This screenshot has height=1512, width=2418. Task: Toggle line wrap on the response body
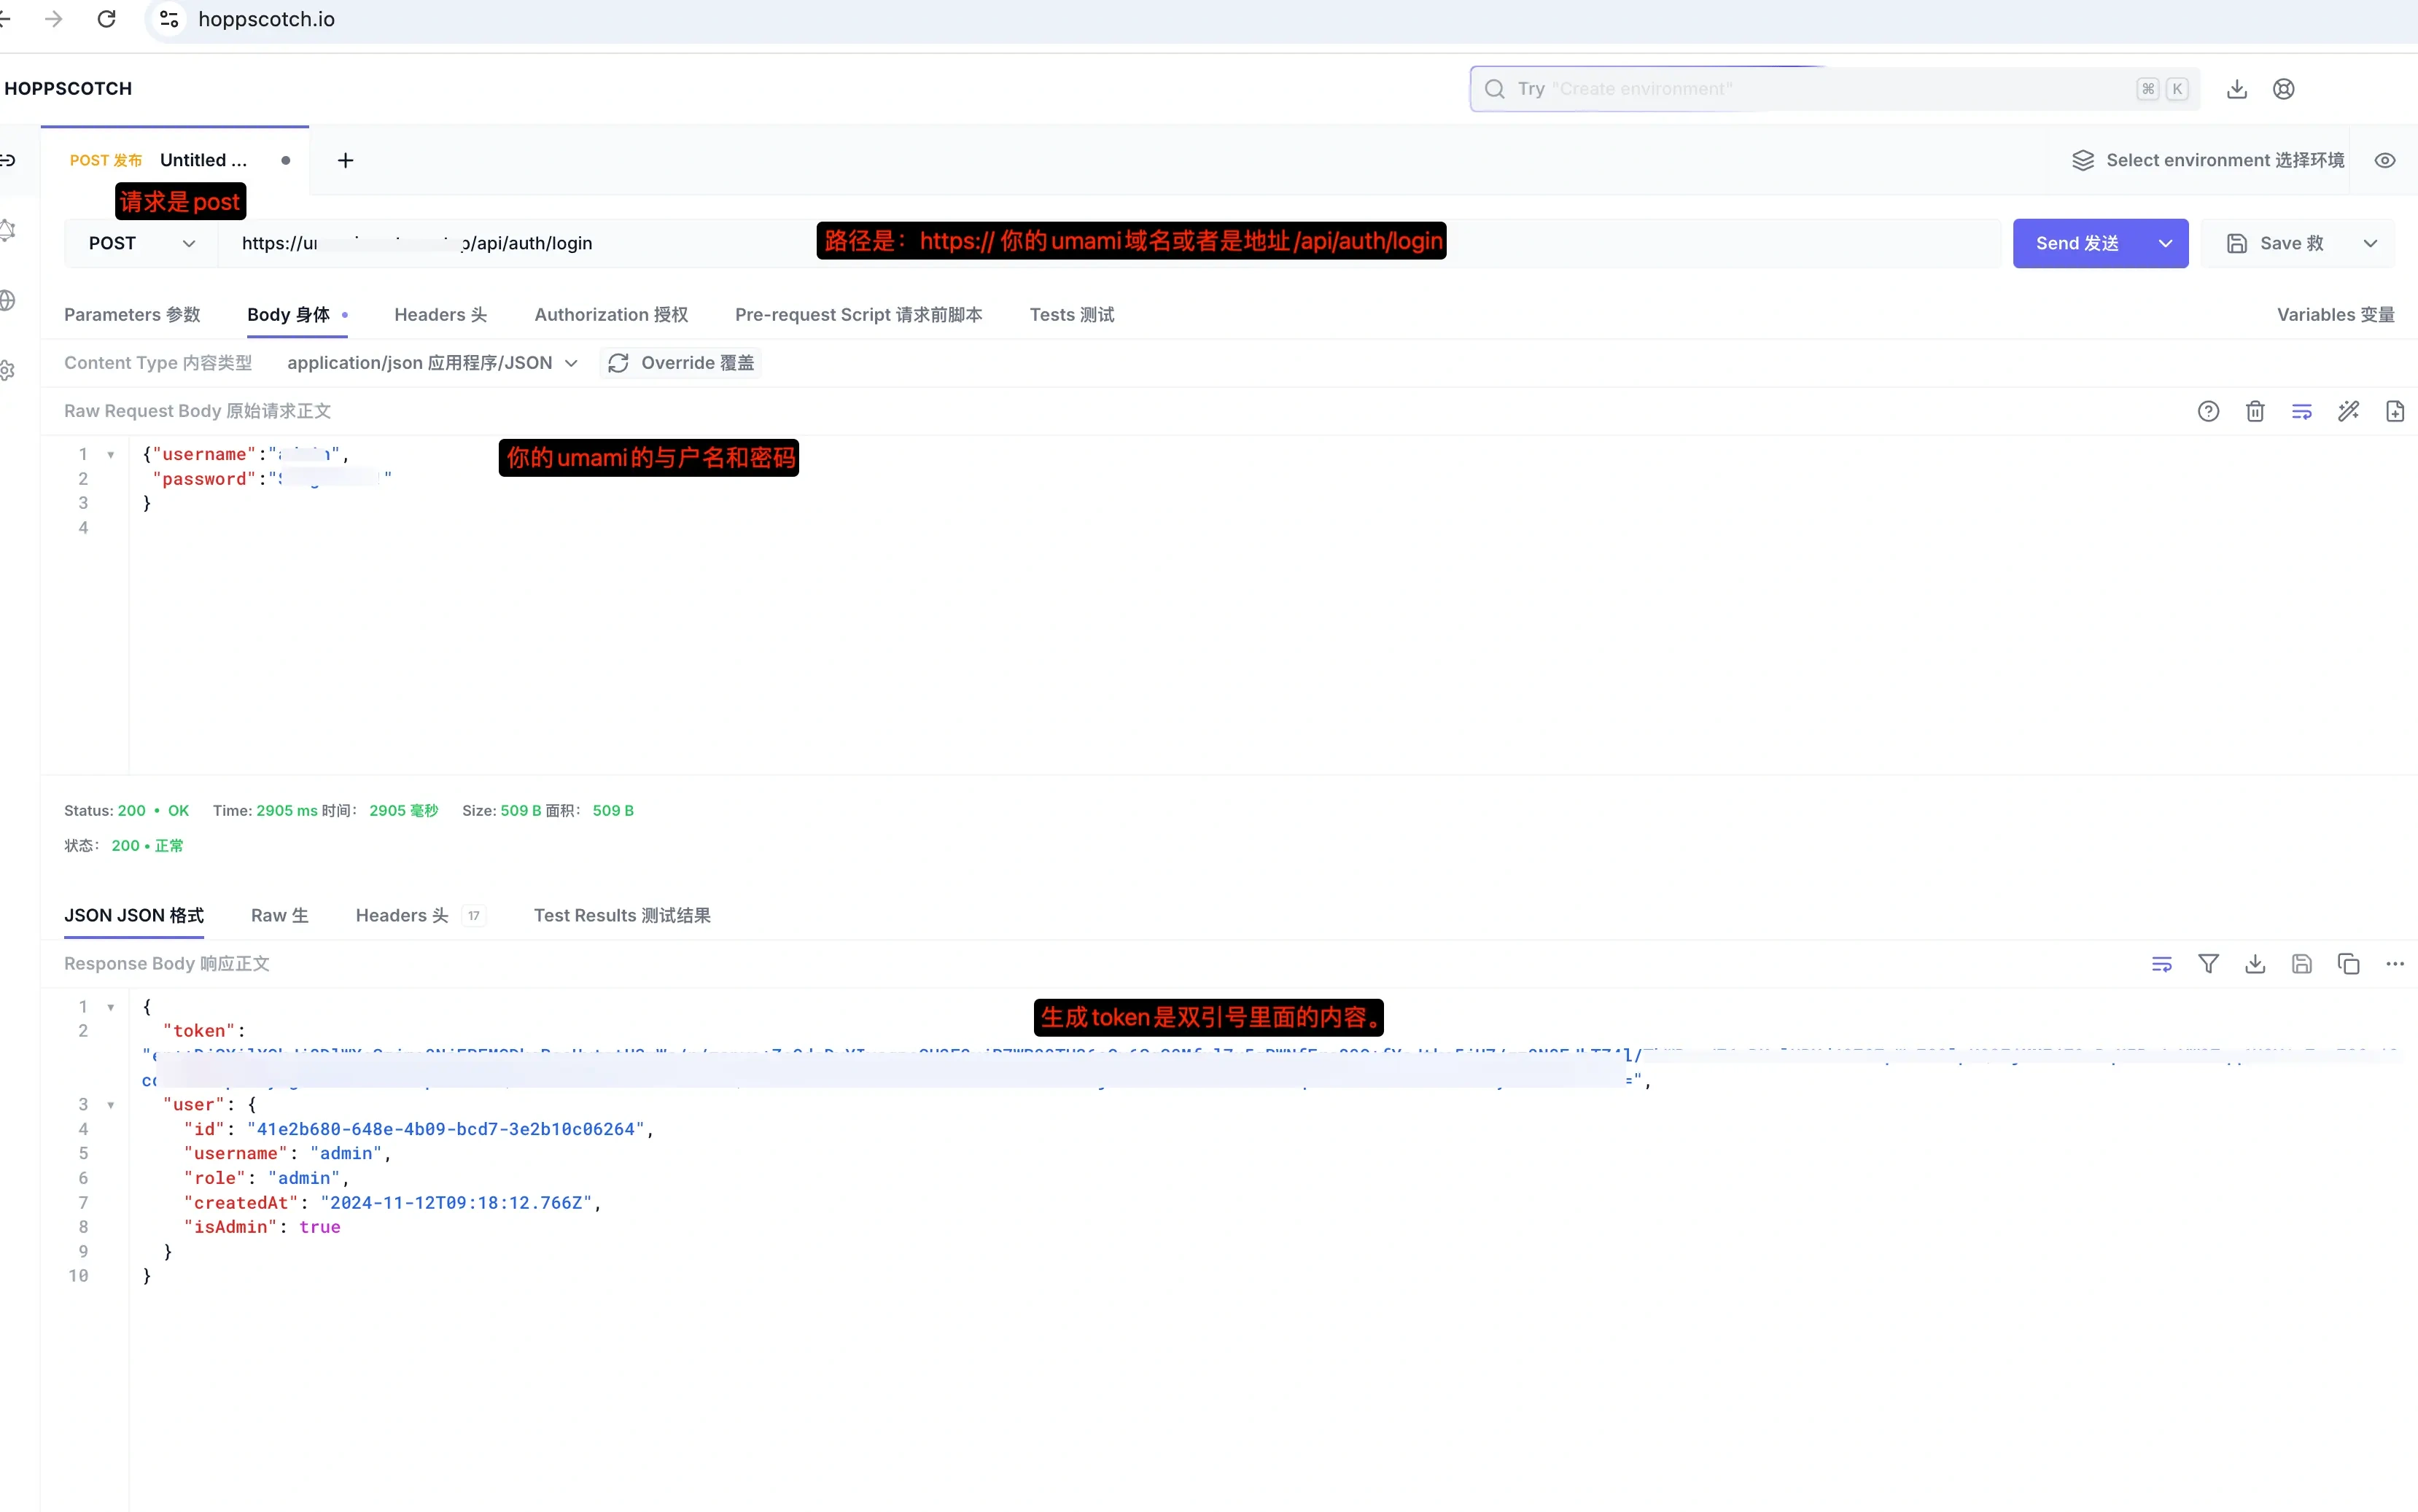2161,964
